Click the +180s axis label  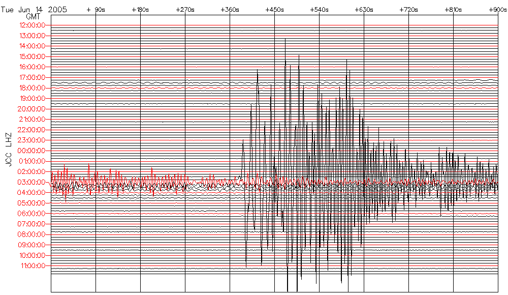point(140,10)
